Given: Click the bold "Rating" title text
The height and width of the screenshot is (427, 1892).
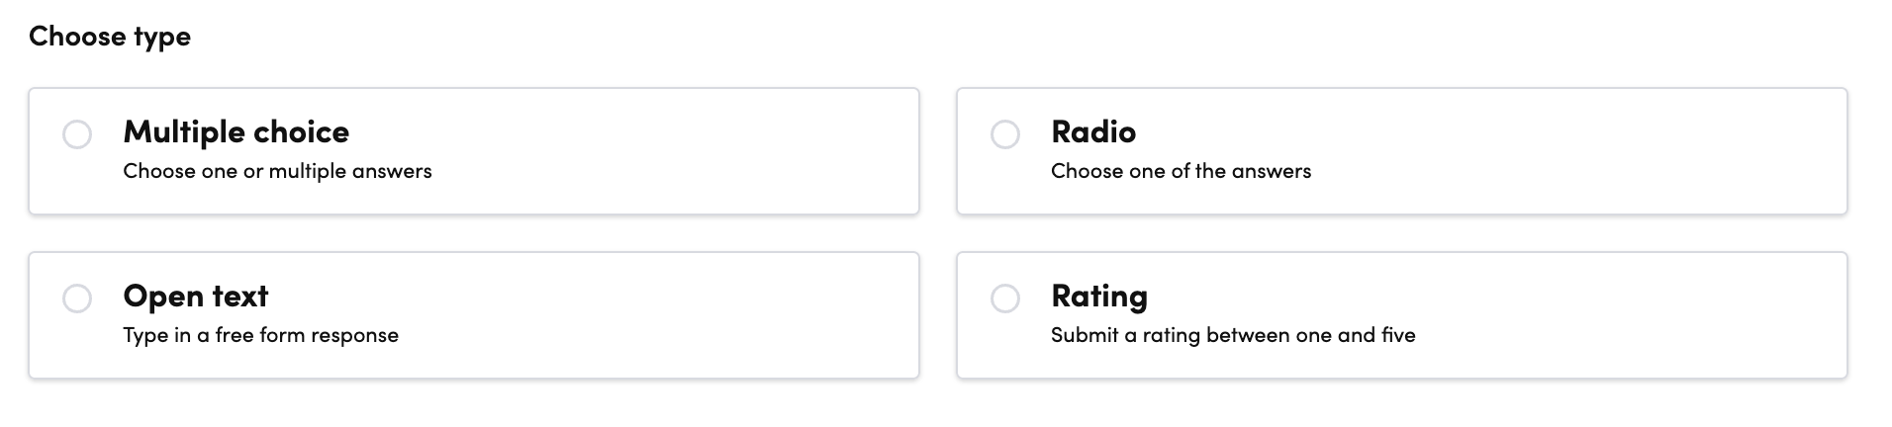Looking at the screenshot, I should 1098,296.
